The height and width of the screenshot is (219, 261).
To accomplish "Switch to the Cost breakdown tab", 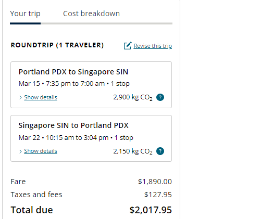I will click(x=91, y=14).
